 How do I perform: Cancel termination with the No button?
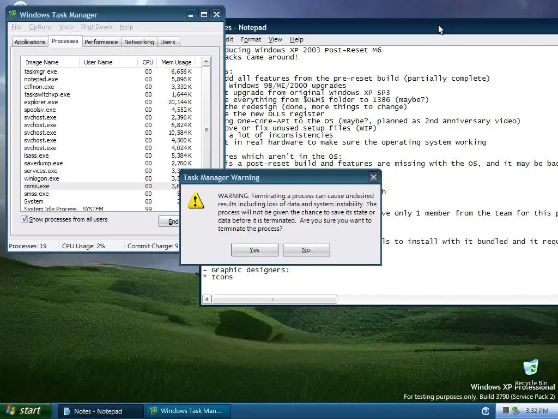(306, 250)
